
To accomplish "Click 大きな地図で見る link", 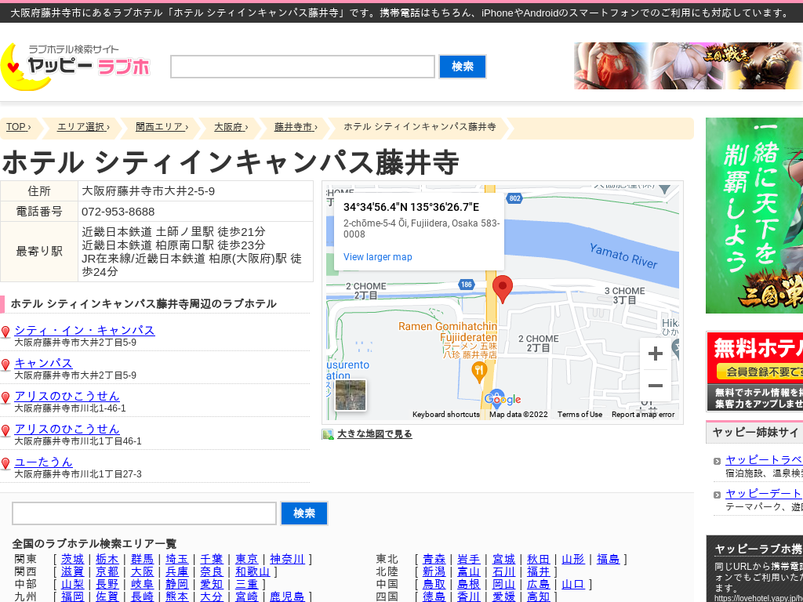I will click(x=374, y=434).
